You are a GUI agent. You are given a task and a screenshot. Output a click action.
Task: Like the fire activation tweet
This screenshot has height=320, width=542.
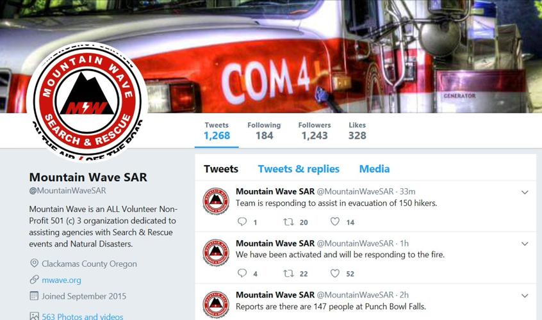tap(334, 273)
